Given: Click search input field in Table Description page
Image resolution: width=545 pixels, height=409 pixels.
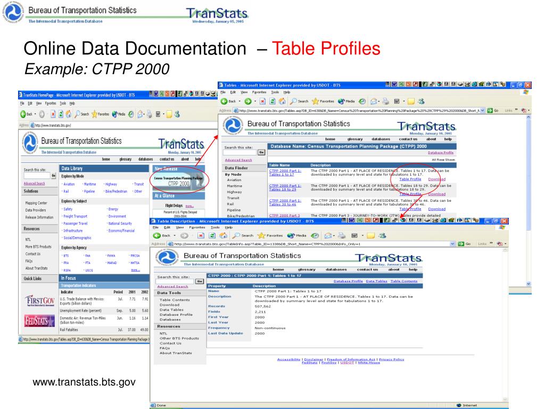Looking at the screenshot, I should pos(175,281).
